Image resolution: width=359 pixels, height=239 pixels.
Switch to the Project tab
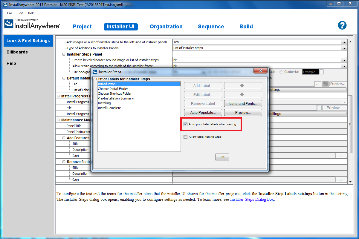click(82, 27)
